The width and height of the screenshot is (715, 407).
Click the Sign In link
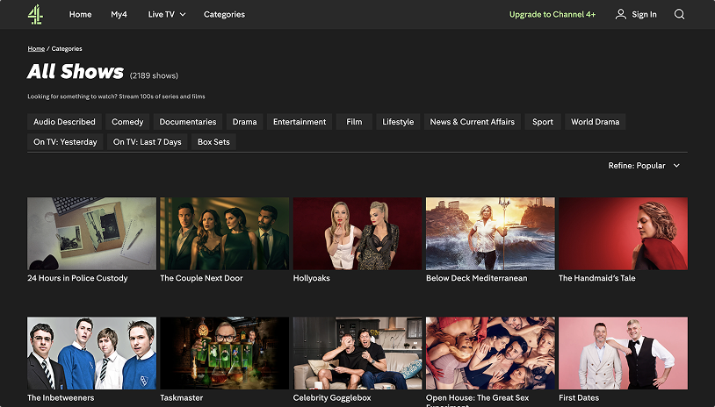[x=644, y=15]
